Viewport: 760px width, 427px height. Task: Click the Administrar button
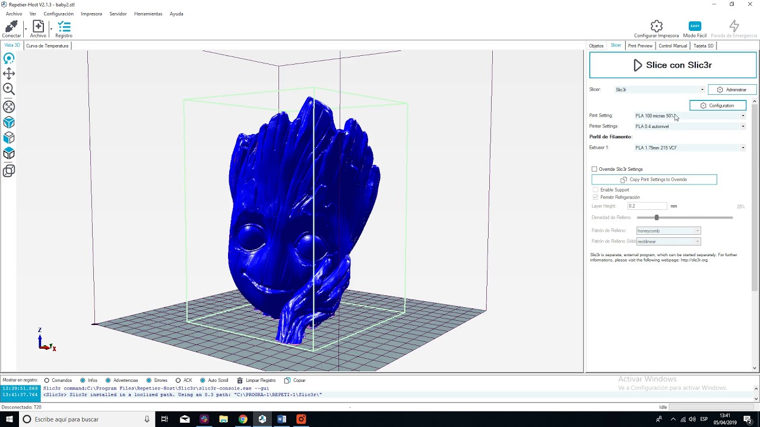732,90
